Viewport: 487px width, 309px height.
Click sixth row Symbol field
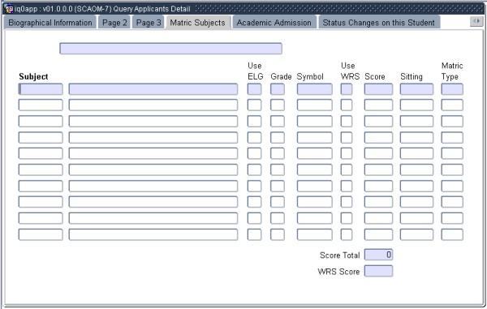[315, 170]
